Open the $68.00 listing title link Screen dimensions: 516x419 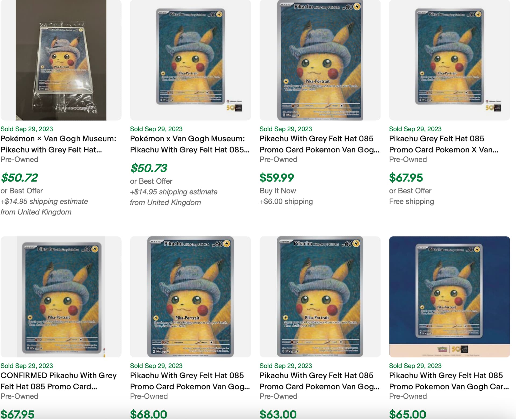click(x=190, y=381)
